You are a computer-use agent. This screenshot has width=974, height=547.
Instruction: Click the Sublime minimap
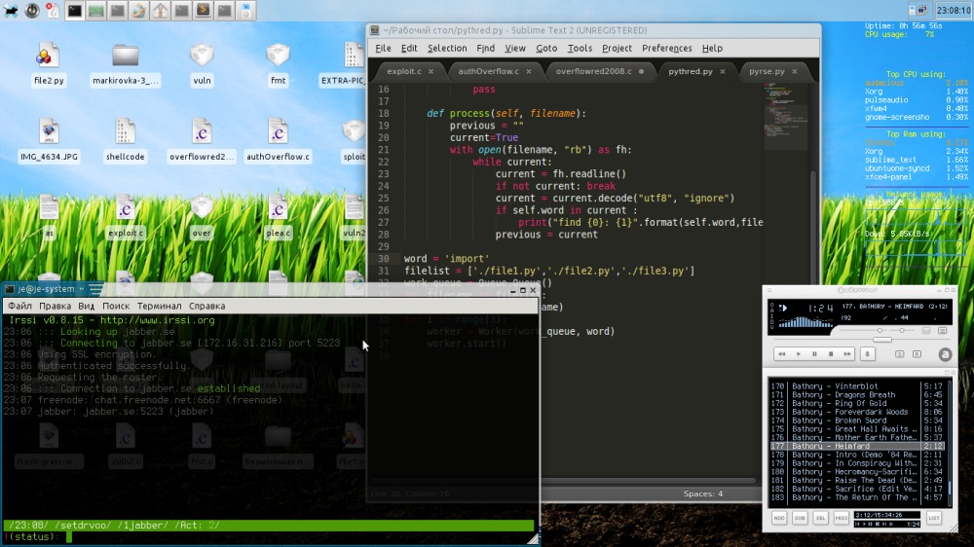coord(785,118)
